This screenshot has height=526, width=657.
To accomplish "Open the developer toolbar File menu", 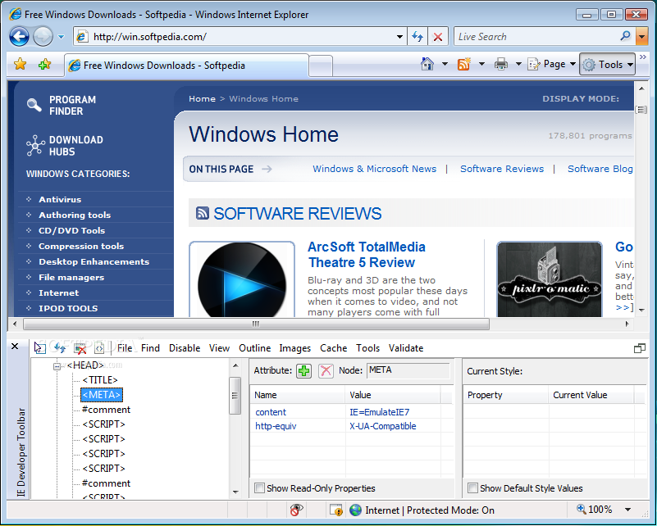I will (x=125, y=348).
